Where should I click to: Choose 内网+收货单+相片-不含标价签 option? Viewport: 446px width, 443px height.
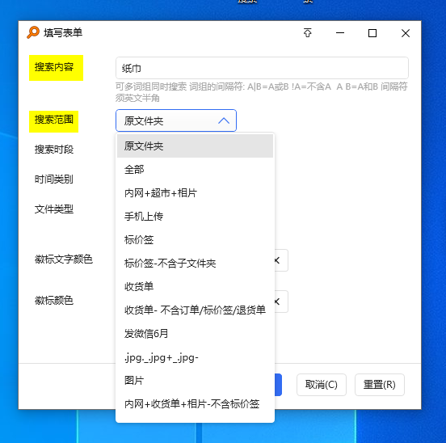pyautogui.click(x=195, y=404)
